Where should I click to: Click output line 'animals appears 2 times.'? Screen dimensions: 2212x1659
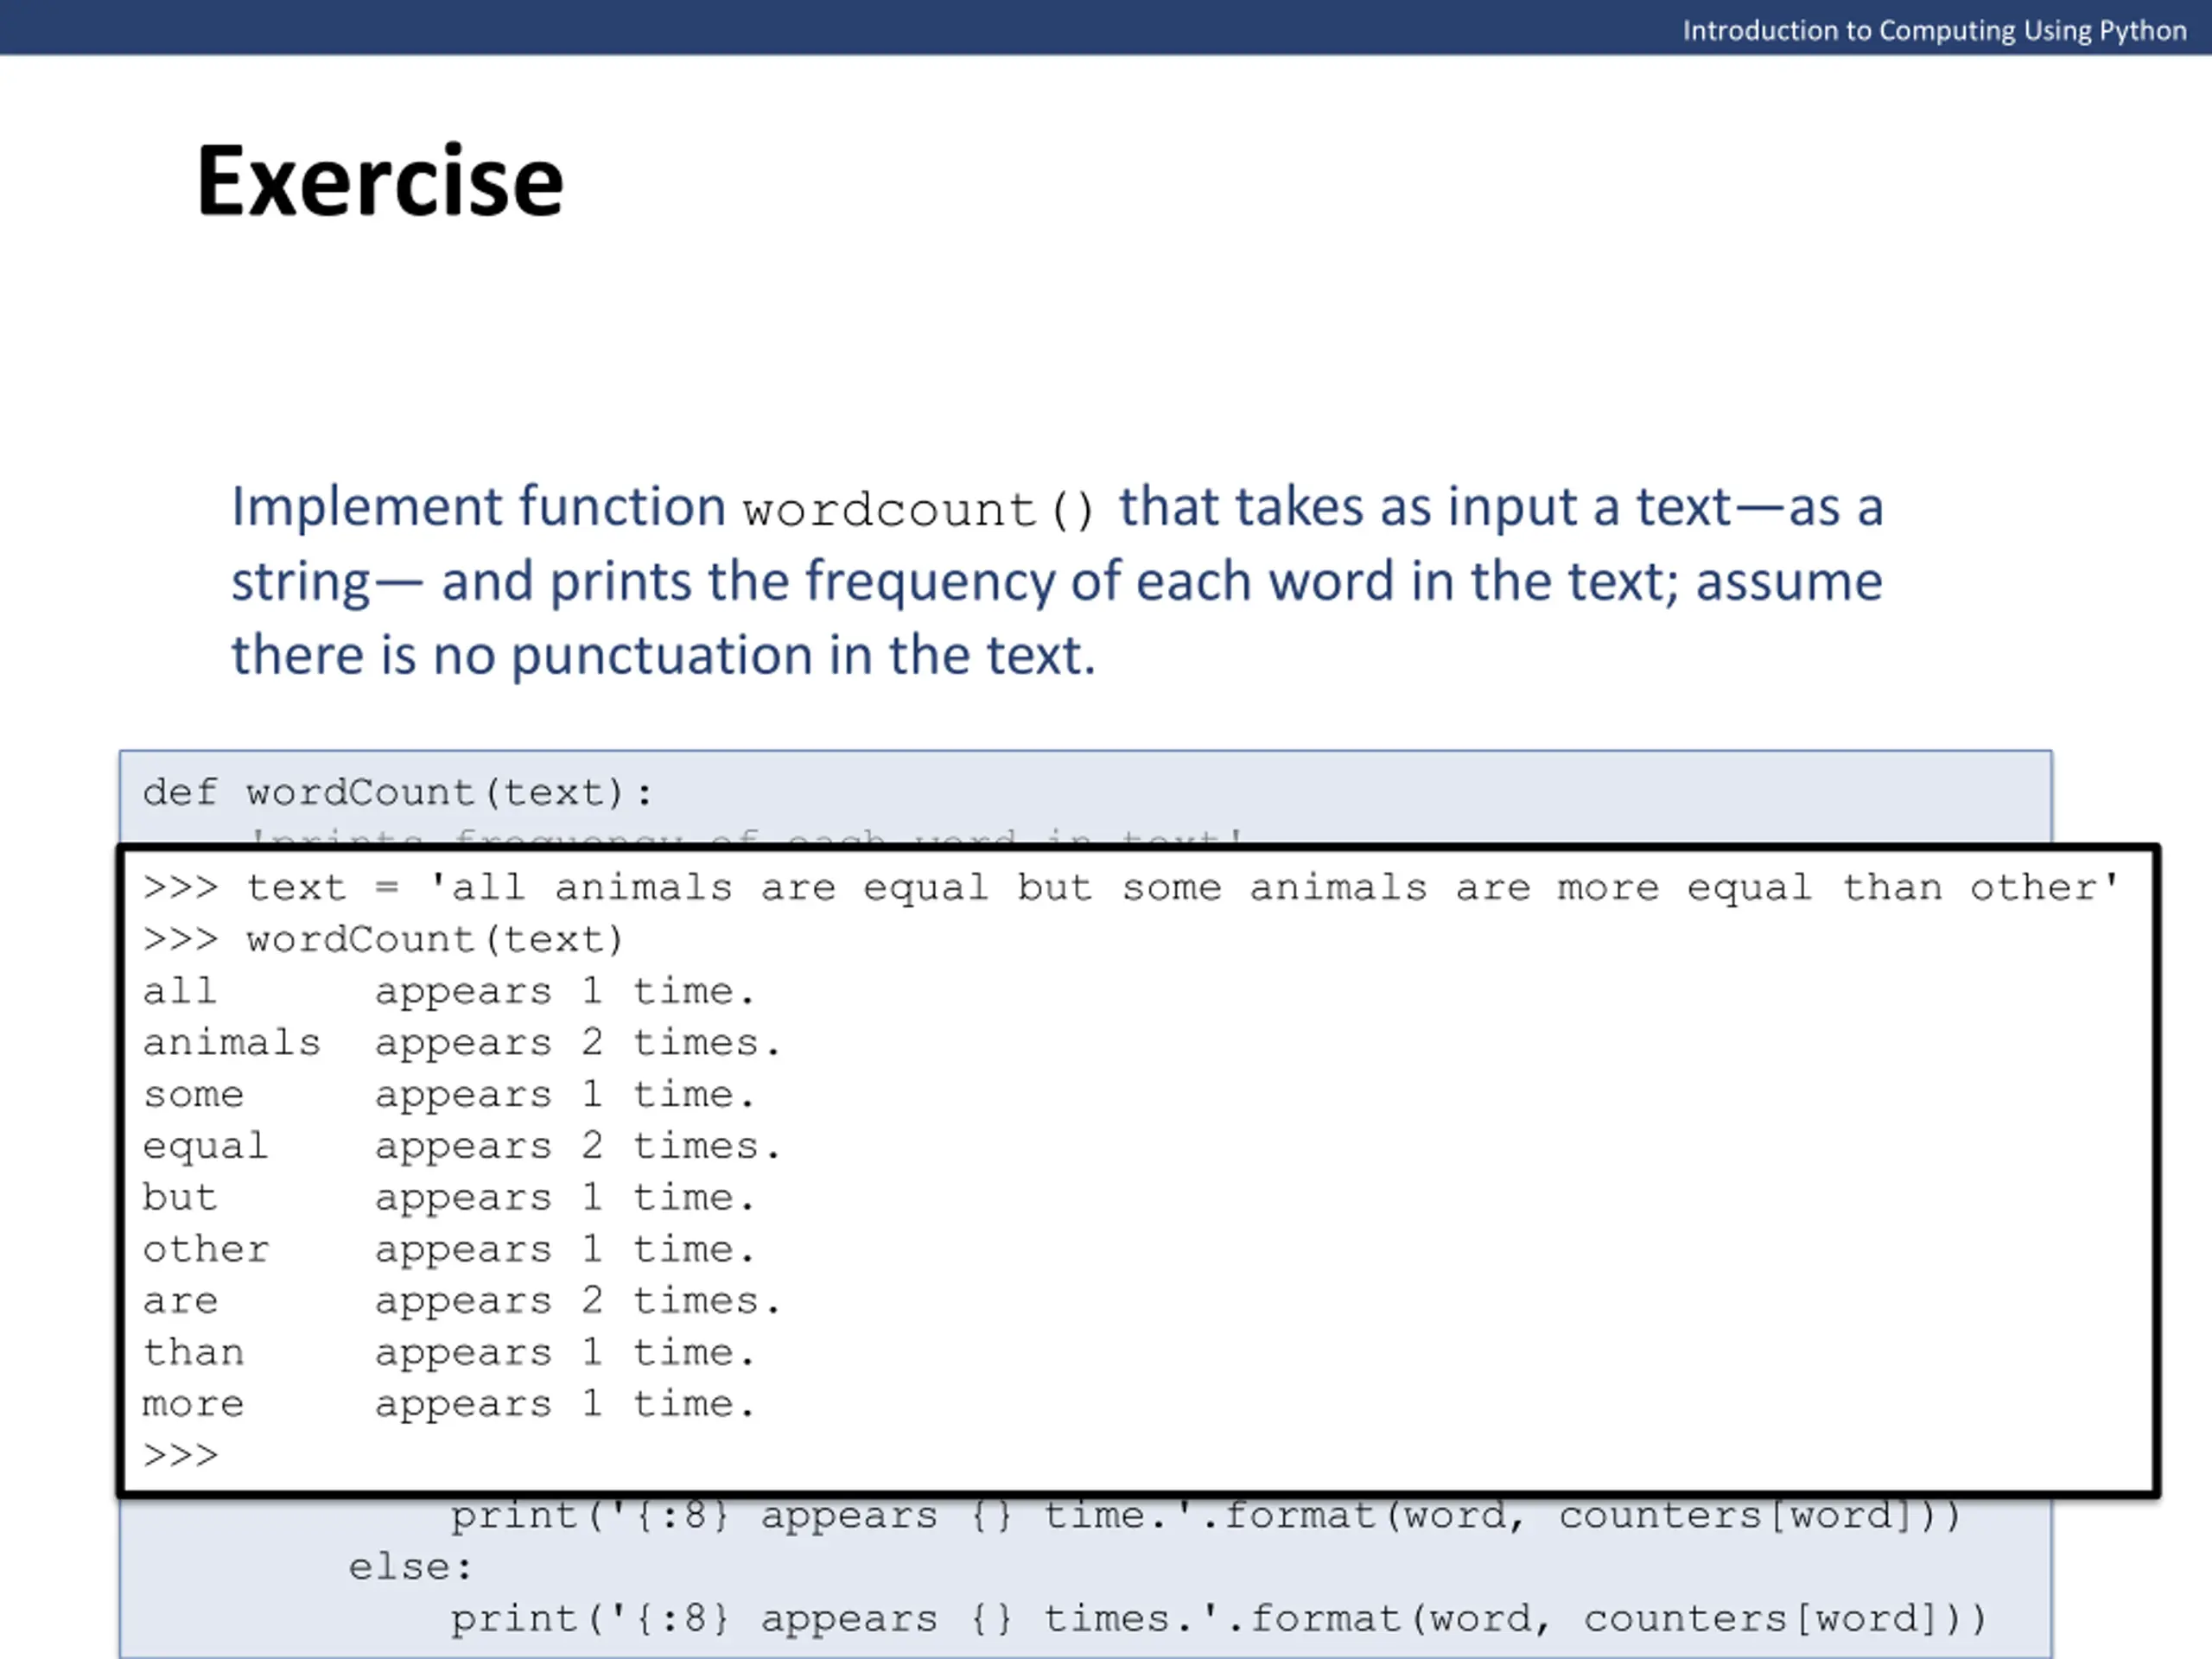click(x=461, y=1043)
